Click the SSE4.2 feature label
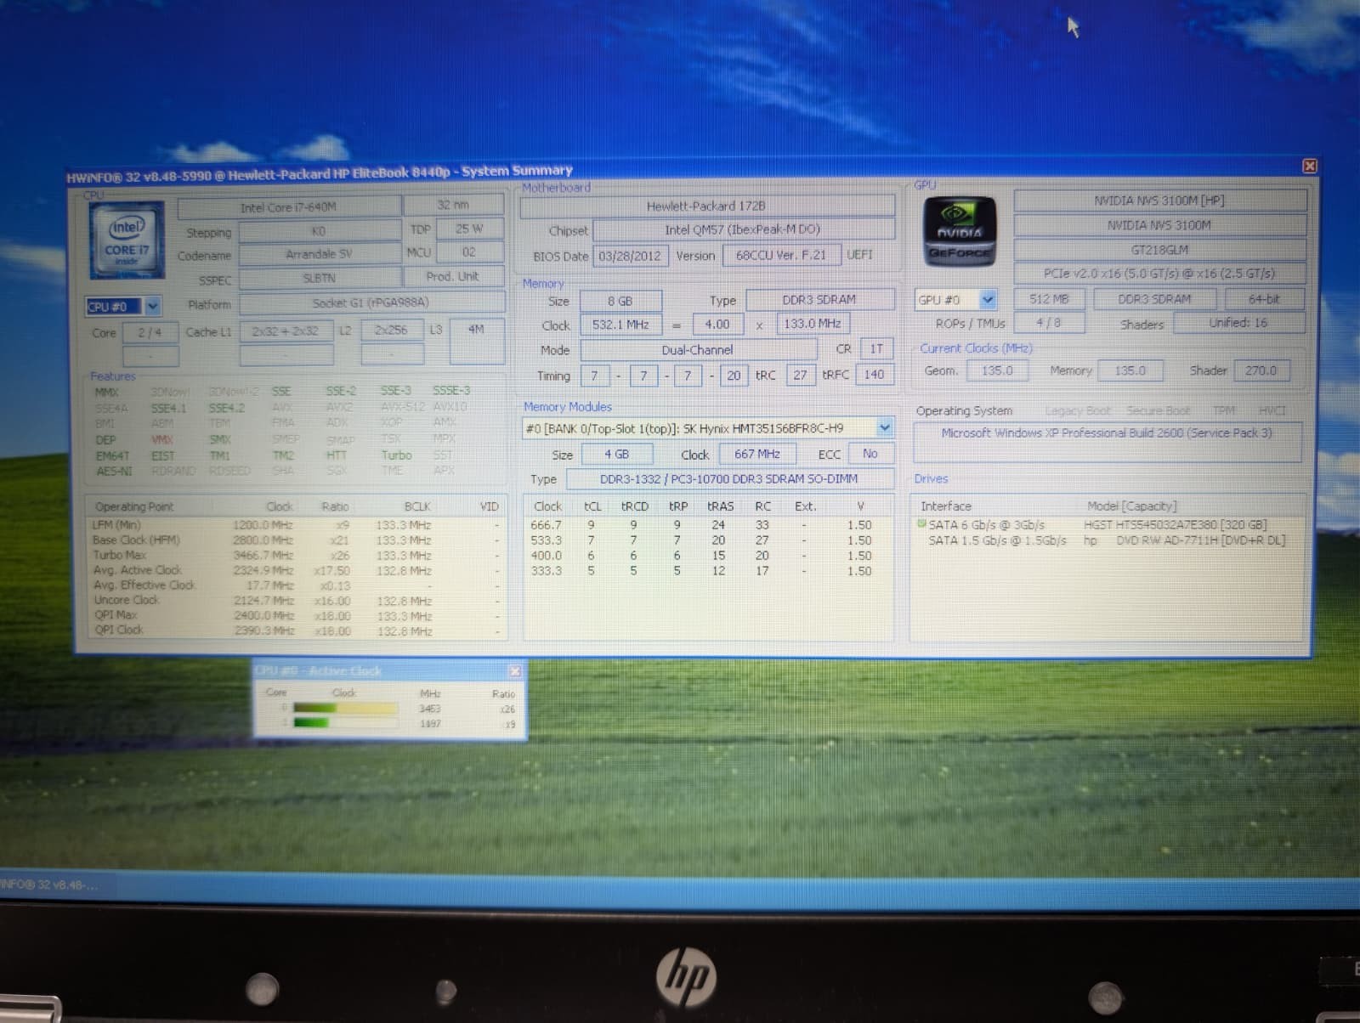This screenshot has height=1023, width=1360. click(226, 408)
